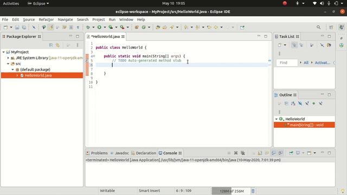Click the heap memory status bar 128M of 256M
The image size is (347, 195).
(x=232, y=191)
